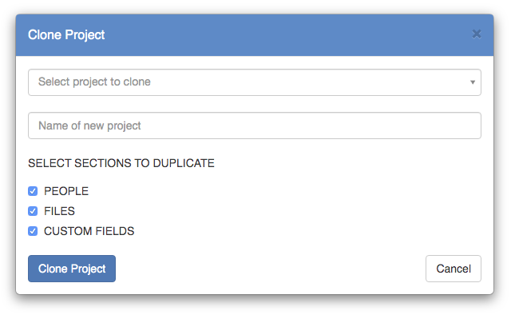Viewport: 511px width, 315px height.
Task: Click the PEOPLE label text
Action: 66,191
